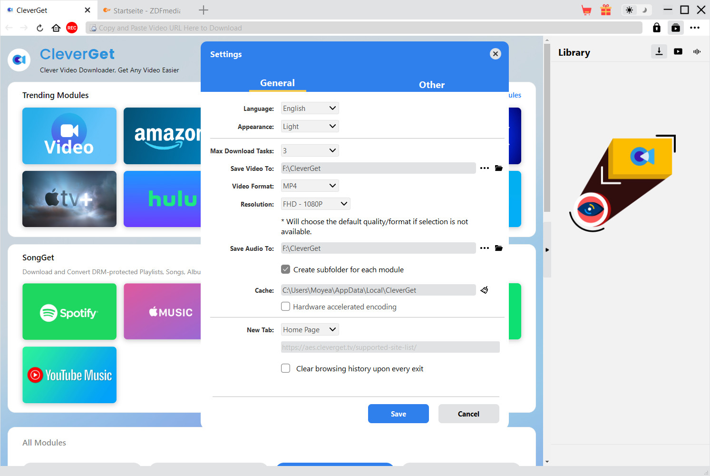This screenshot has height=476, width=710.
Task: Open the Resolution dropdown
Action: pos(315,203)
